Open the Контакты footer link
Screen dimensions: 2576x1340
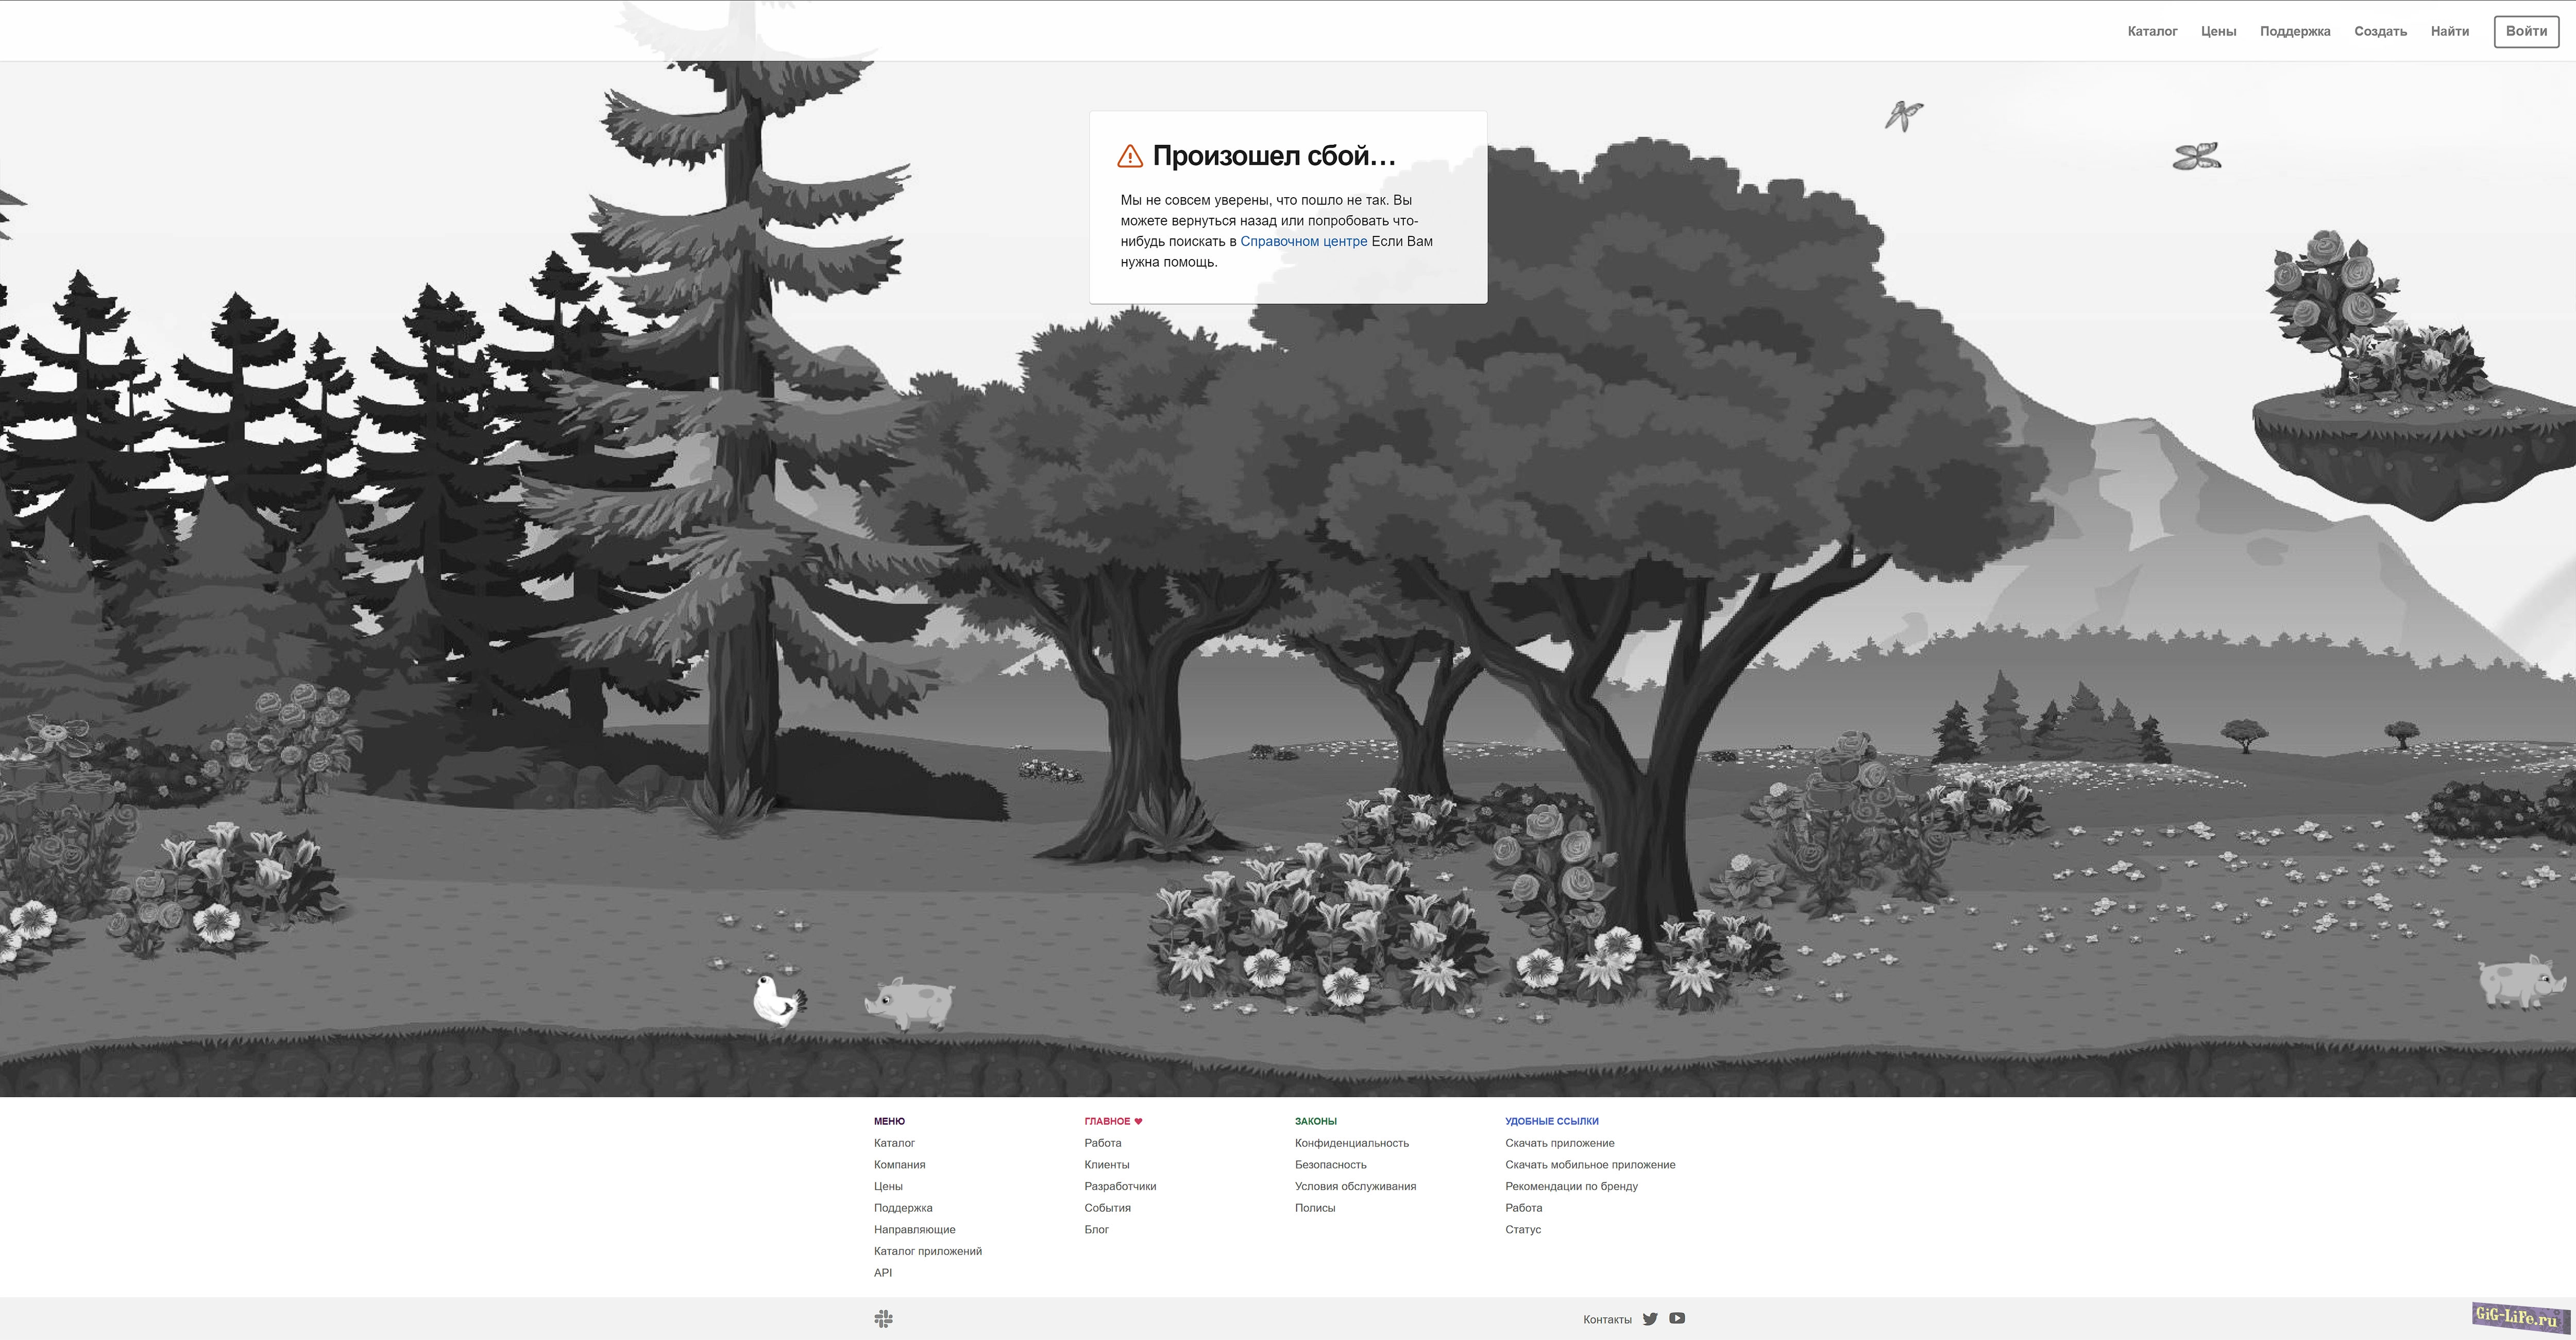[x=1607, y=1319]
